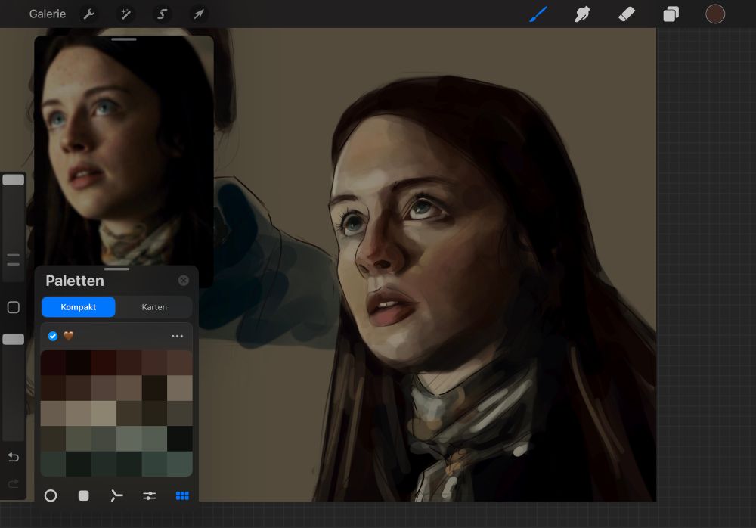Screen dimensions: 756x528
Task: Return to Galerie
Action: [48, 14]
